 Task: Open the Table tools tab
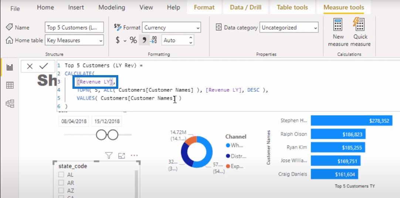pos(292,7)
